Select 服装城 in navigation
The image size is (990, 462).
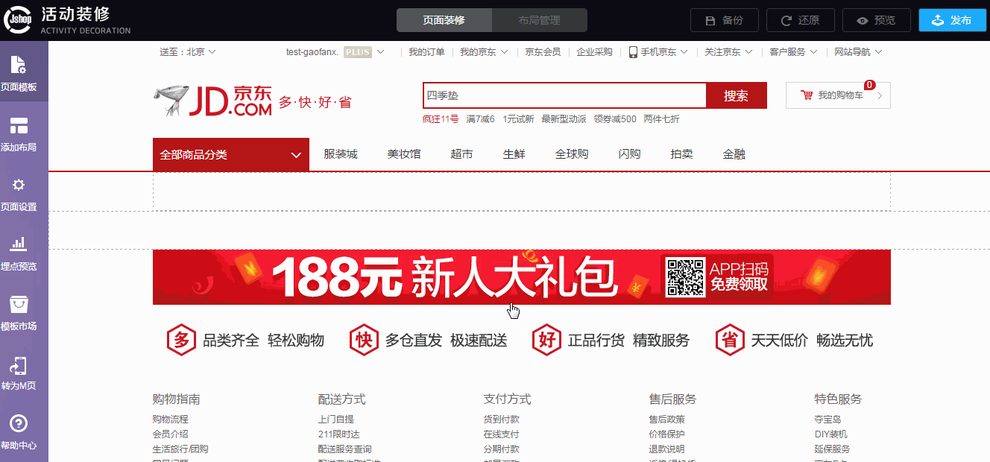pos(341,154)
